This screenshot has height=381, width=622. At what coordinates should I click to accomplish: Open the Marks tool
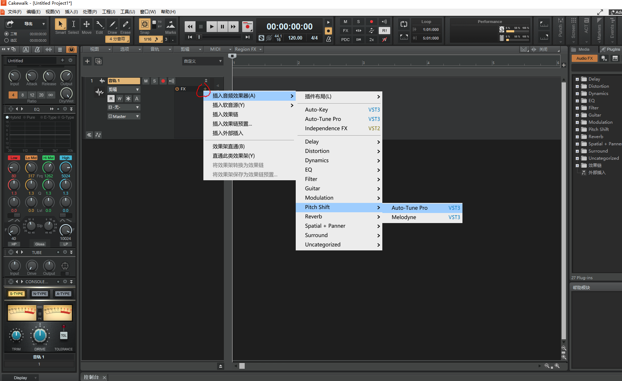click(x=171, y=24)
